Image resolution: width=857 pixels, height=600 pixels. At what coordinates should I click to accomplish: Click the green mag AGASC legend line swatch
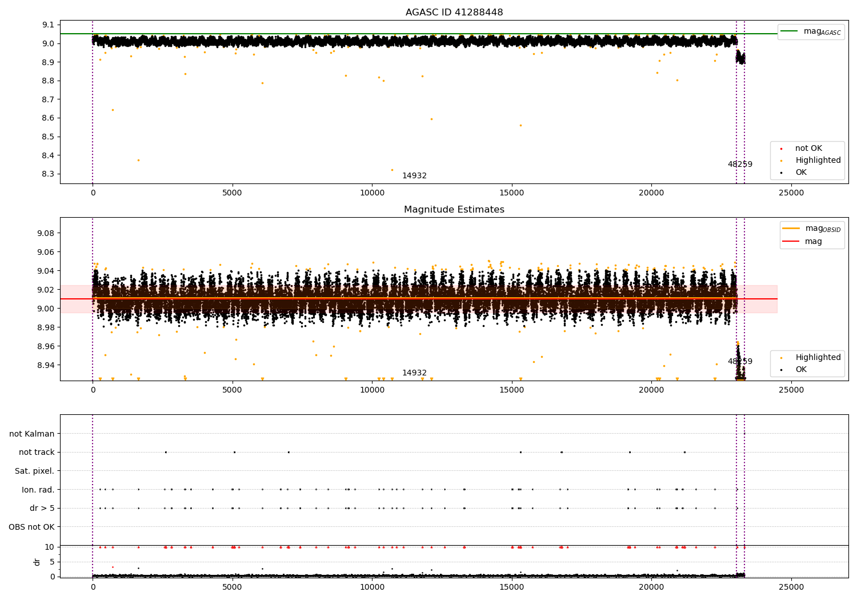point(790,31)
